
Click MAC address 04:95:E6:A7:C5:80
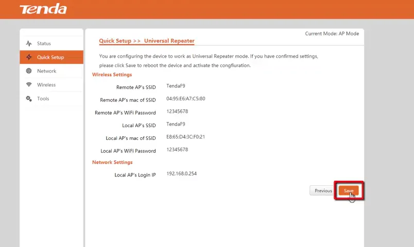point(185,98)
